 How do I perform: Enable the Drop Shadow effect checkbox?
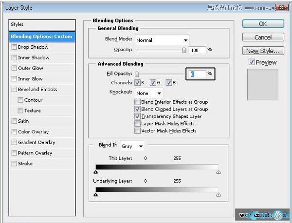14,47
